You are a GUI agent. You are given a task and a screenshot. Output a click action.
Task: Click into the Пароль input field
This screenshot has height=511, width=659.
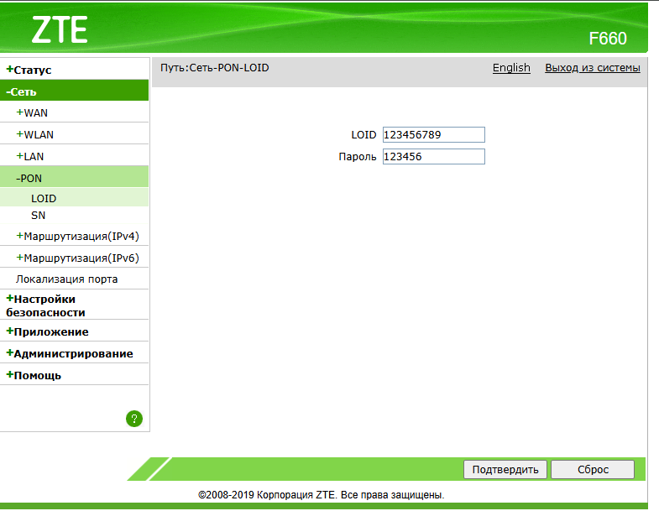[x=434, y=156]
